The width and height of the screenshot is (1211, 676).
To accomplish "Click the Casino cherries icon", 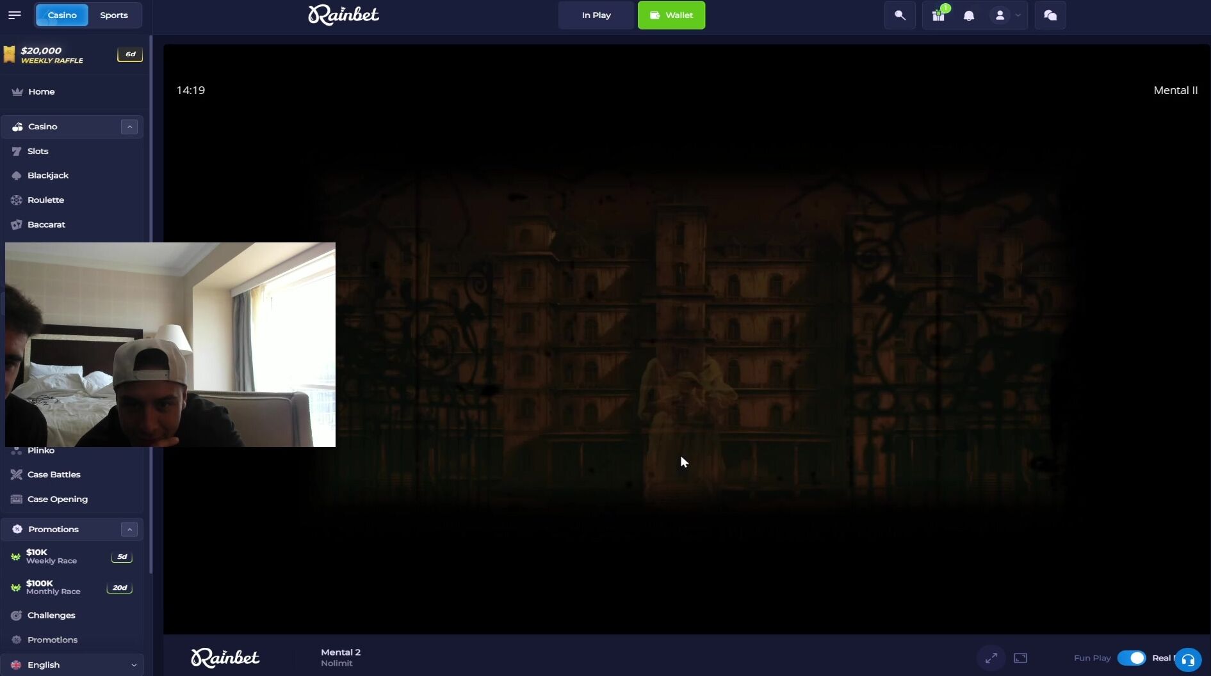I will (x=17, y=127).
